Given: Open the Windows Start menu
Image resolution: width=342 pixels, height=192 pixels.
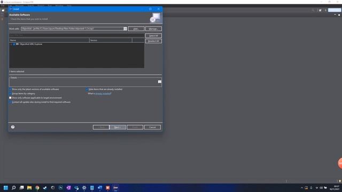Looking at the screenshot, I should 6,188.
